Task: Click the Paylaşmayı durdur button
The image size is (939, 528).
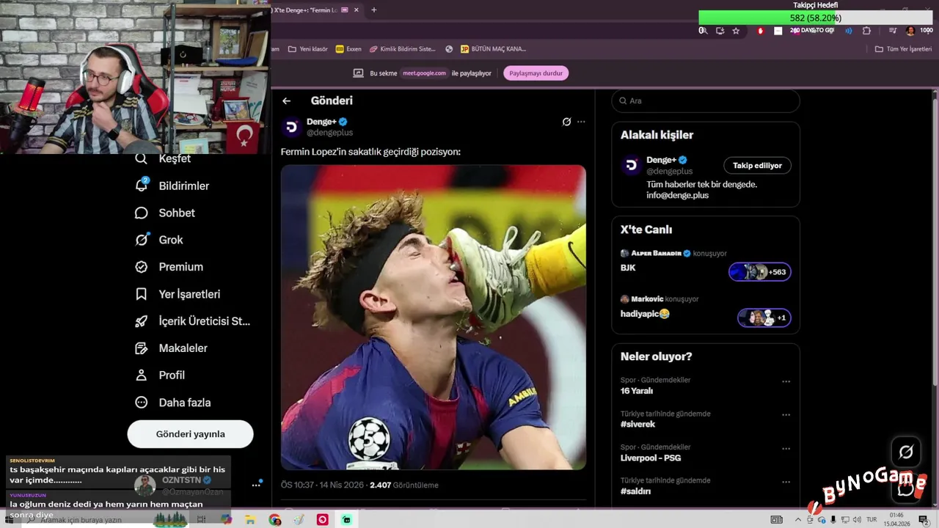Action: tap(536, 73)
